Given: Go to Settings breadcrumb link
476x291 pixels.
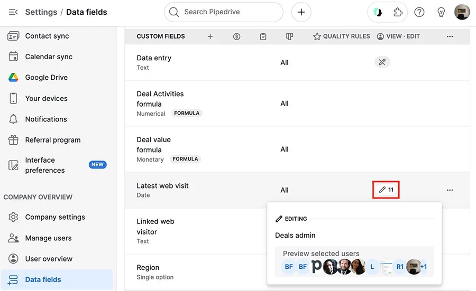Looking at the screenshot, I should click(x=41, y=12).
